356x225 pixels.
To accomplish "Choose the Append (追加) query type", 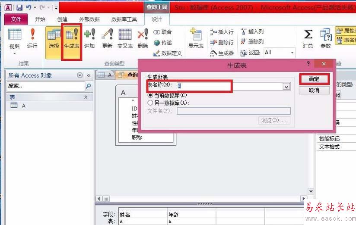I will [x=89, y=38].
